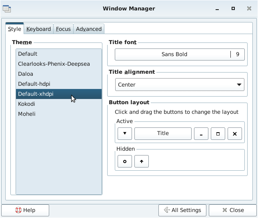Viewport: 258px width, 218px height.
Task: Click the hidden shade up-arrow button
Action: (142, 161)
